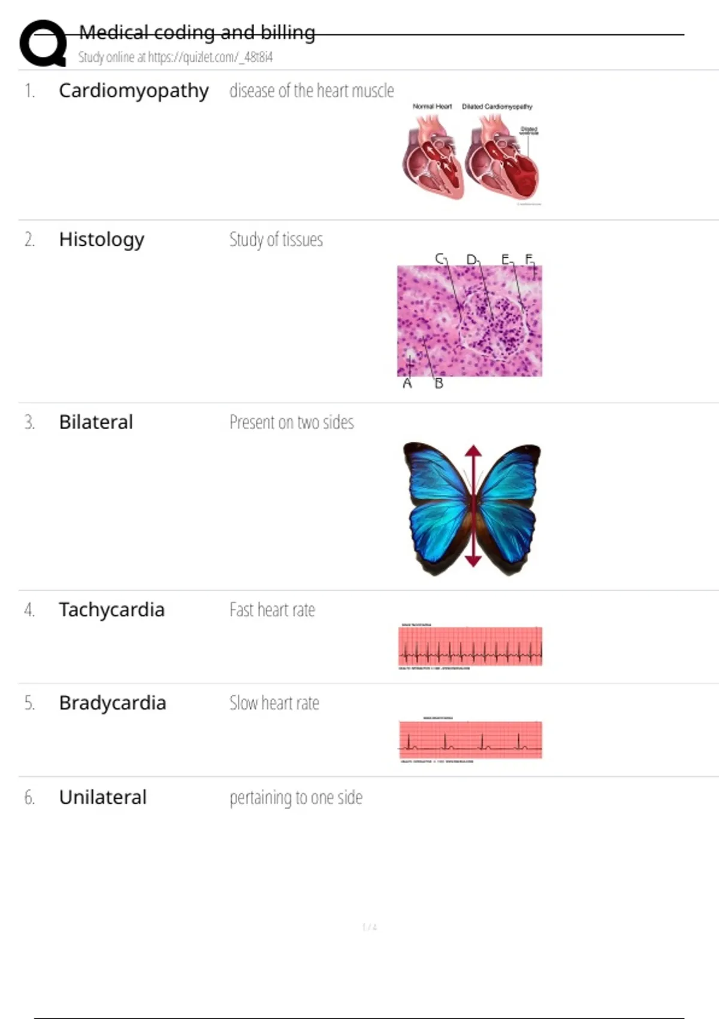Open the dilated cardiomyopathy heart image
719x1019 pixels.
click(x=471, y=155)
